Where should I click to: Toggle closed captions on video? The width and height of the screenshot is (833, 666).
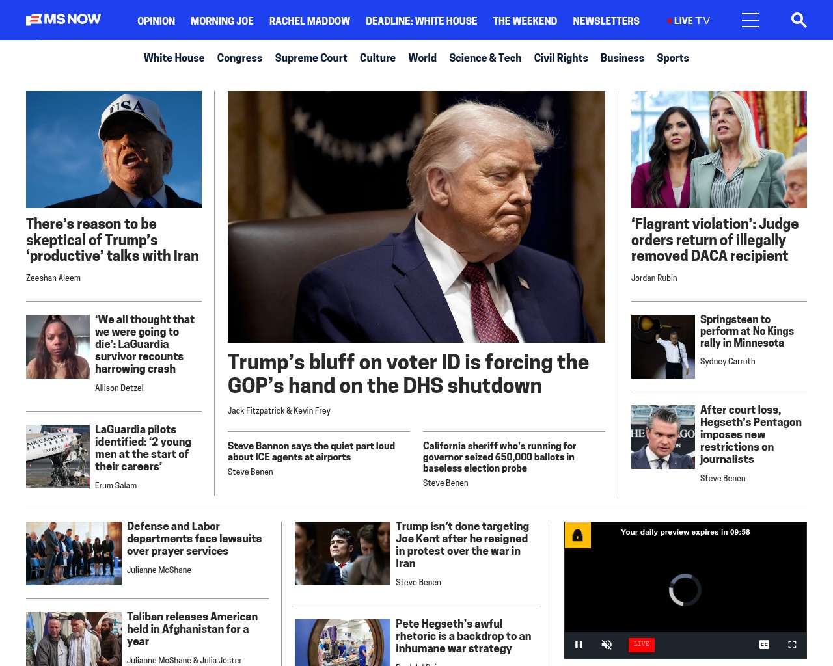[764, 645]
